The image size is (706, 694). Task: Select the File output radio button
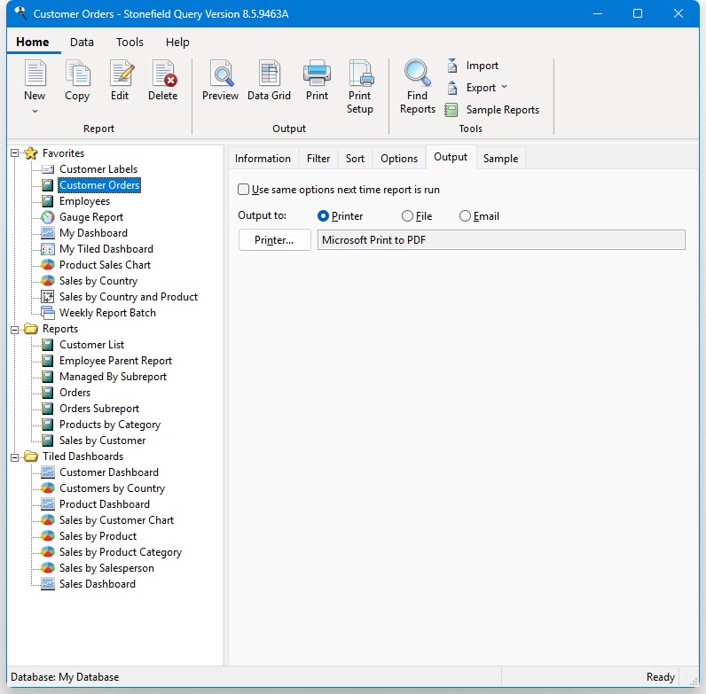(408, 216)
